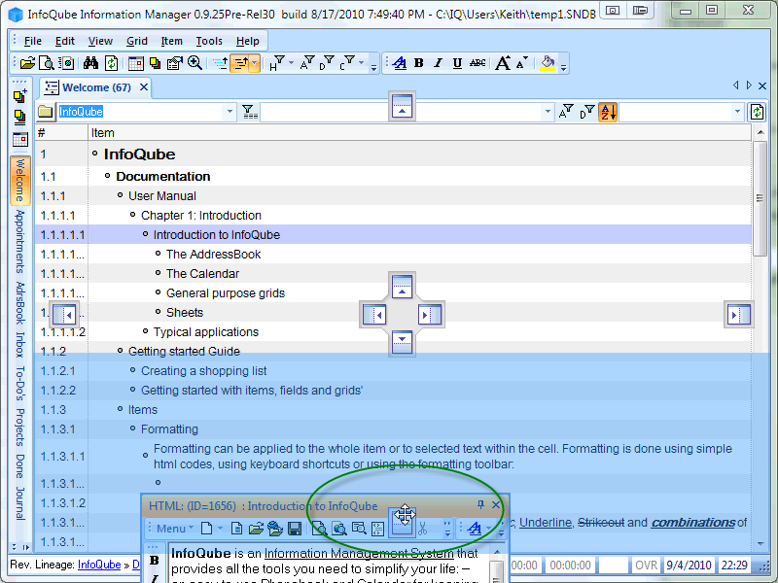Open the File menu
778x583 pixels.
pyautogui.click(x=33, y=41)
